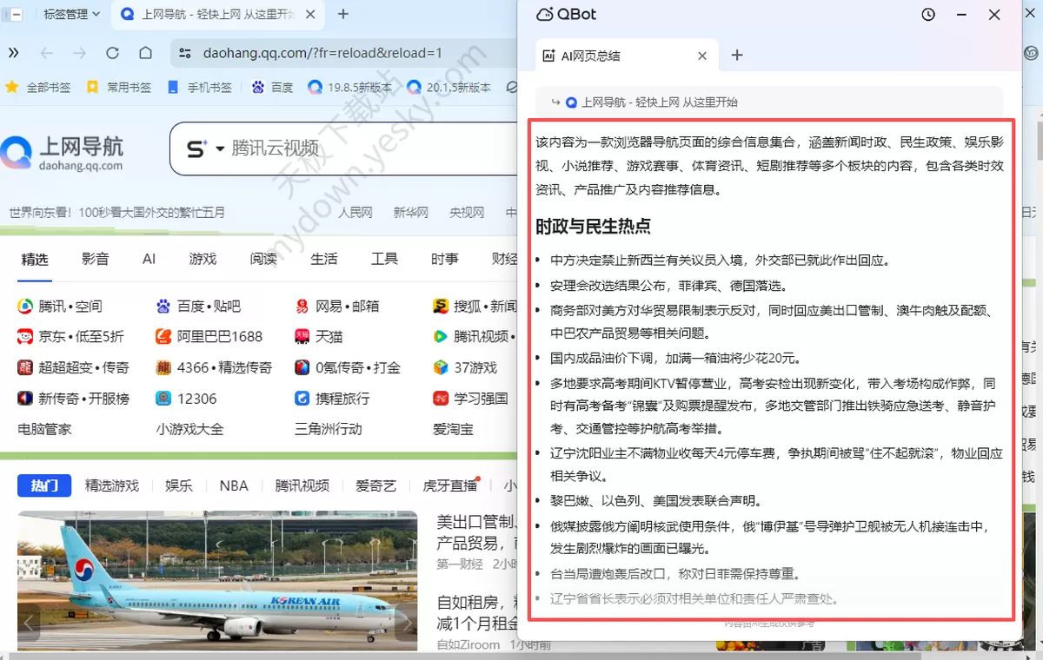This screenshot has width=1043, height=660.
Task: Open a new browser tab
Action: tap(343, 14)
